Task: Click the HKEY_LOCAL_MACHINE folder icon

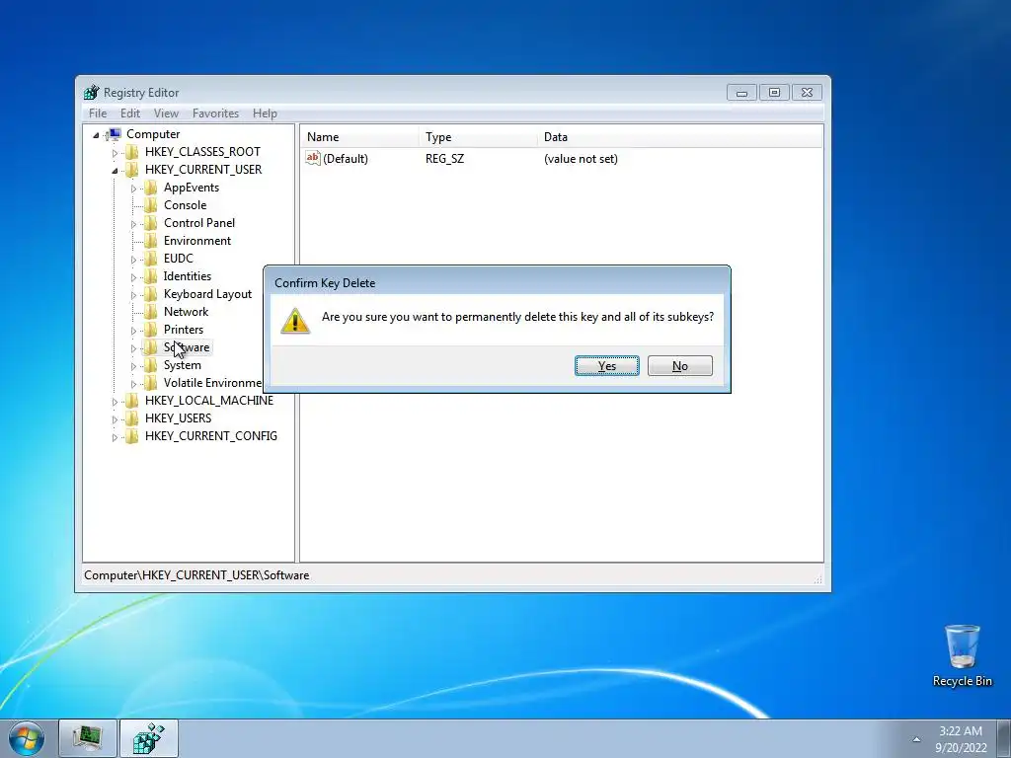Action: (x=131, y=401)
